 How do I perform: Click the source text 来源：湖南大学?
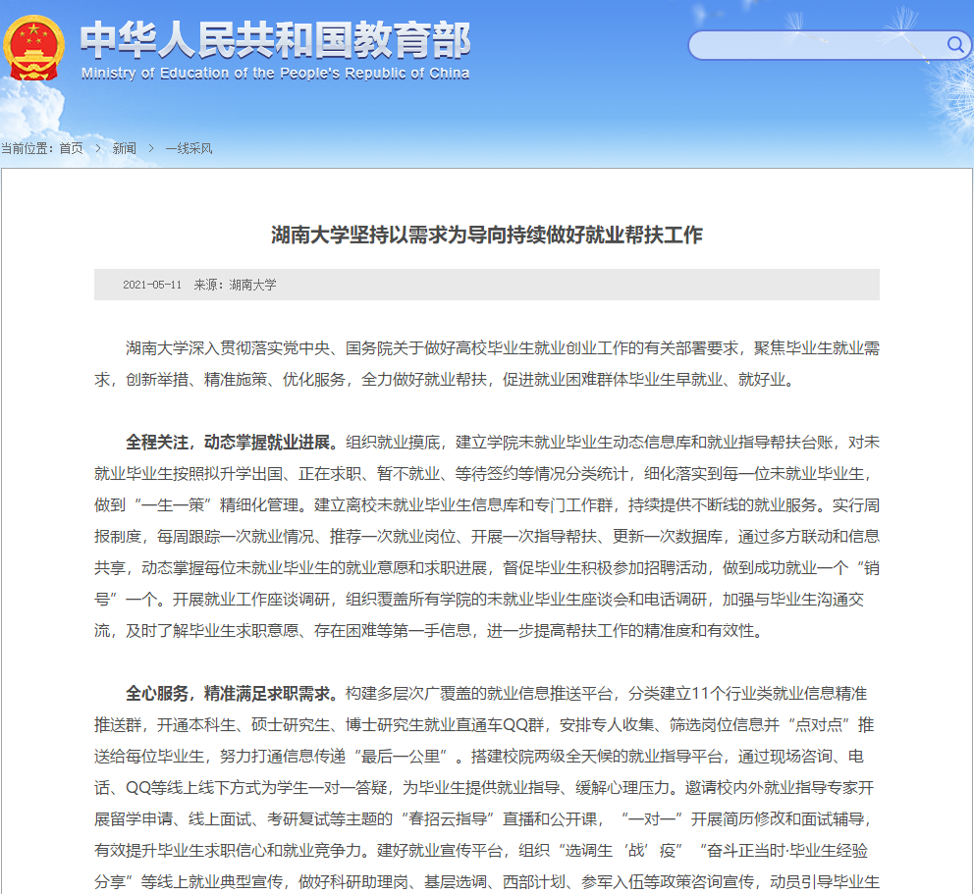pos(235,285)
